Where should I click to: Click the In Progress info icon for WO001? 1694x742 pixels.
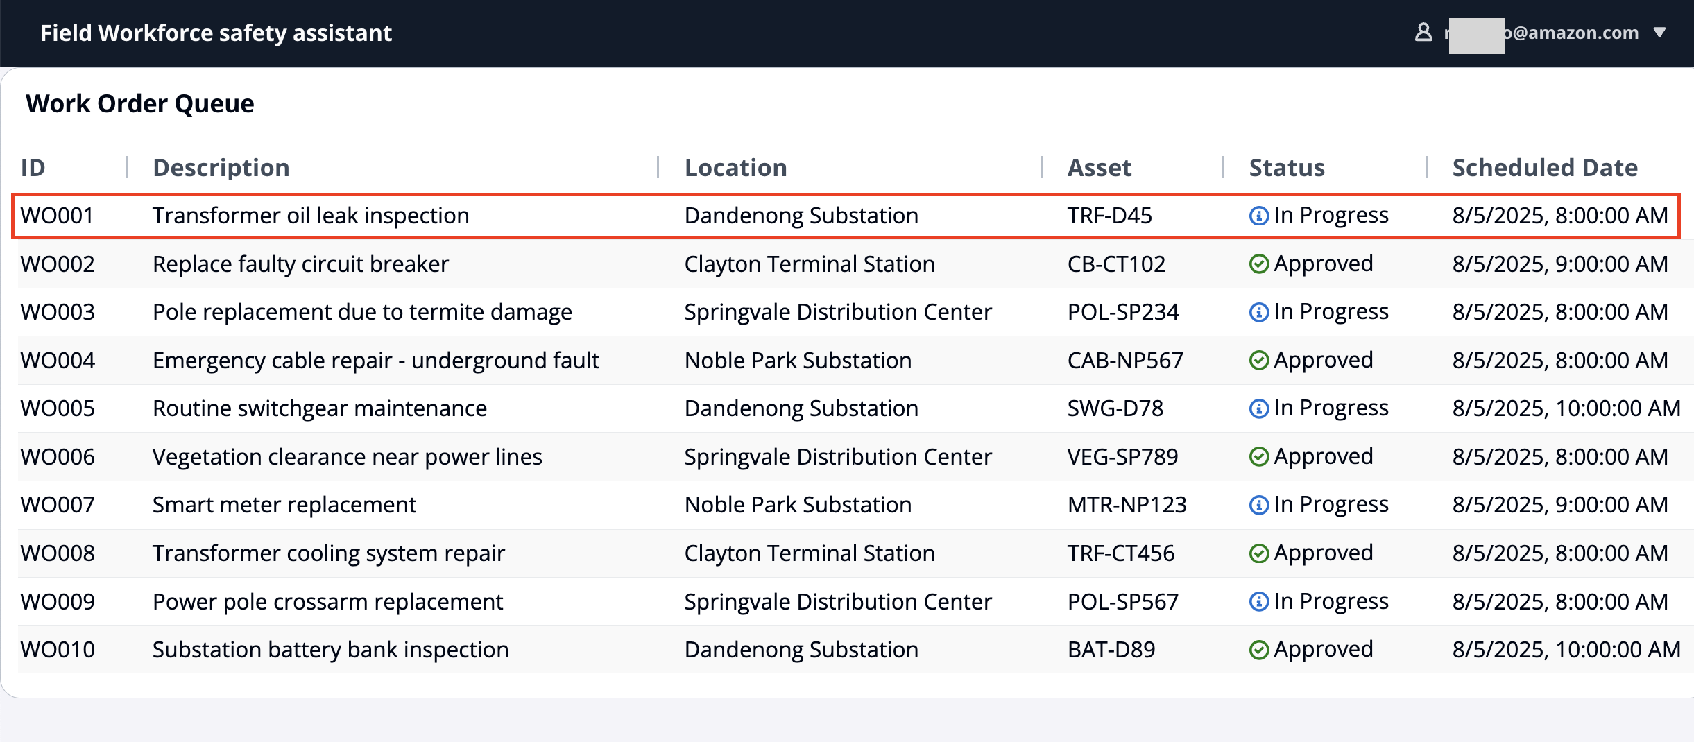[1258, 216]
